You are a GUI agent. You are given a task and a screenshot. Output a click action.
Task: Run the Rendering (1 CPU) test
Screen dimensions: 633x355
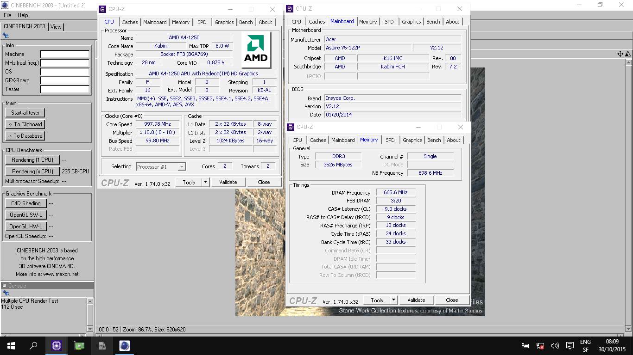(32, 160)
